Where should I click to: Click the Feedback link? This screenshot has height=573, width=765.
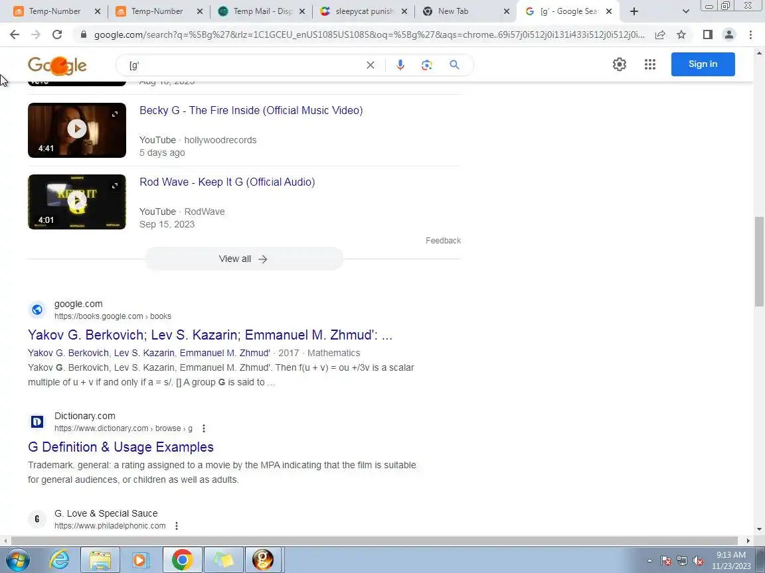pyautogui.click(x=443, y=241)
